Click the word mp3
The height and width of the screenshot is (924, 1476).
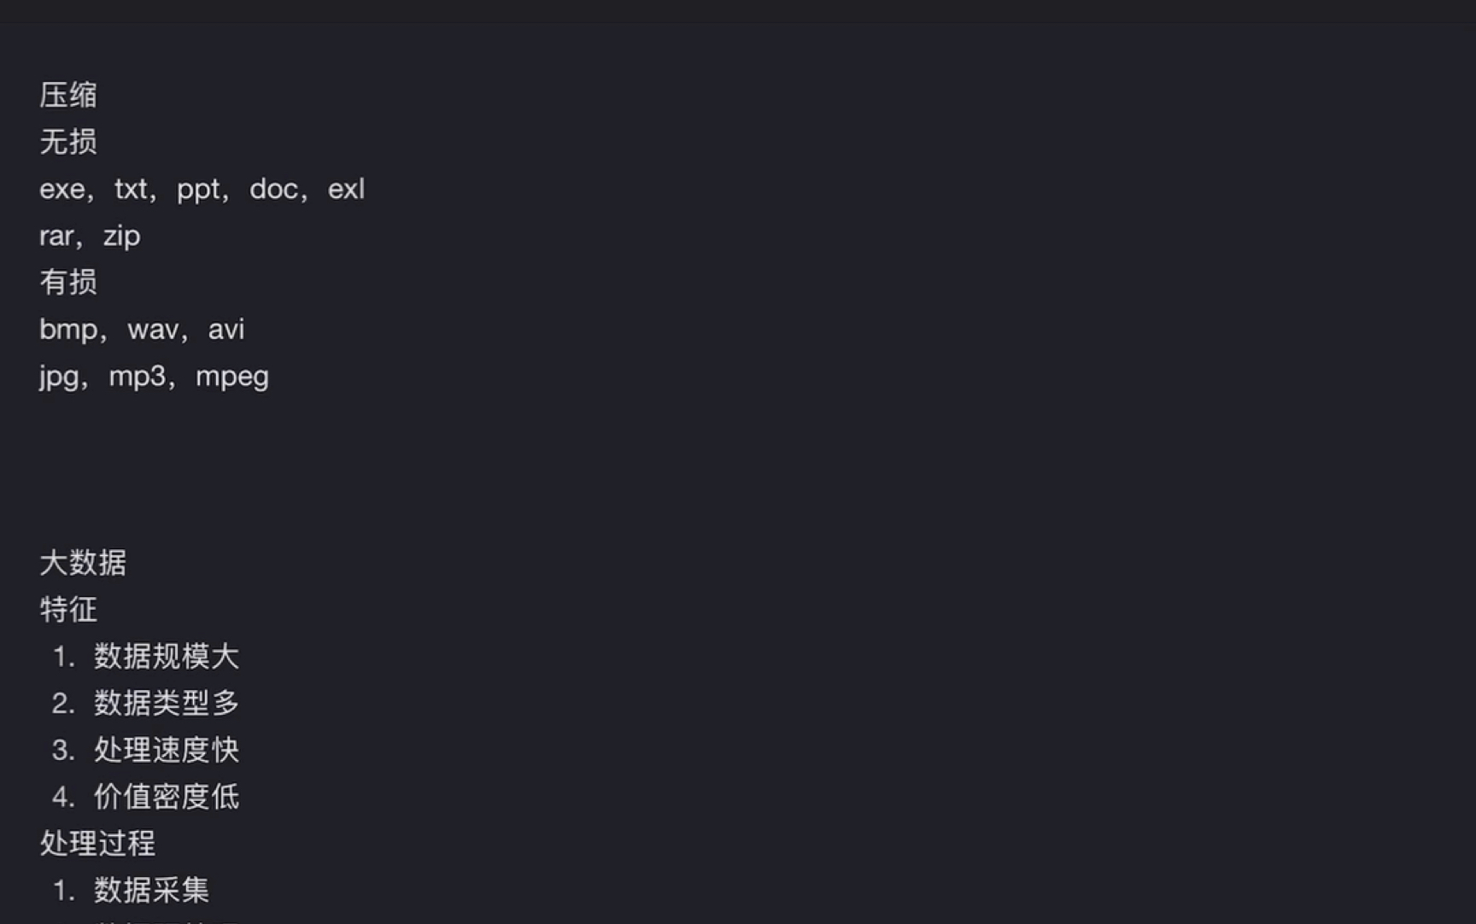(x=137, y=377)
